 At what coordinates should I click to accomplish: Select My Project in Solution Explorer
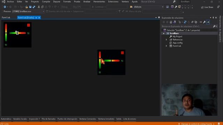177,36
